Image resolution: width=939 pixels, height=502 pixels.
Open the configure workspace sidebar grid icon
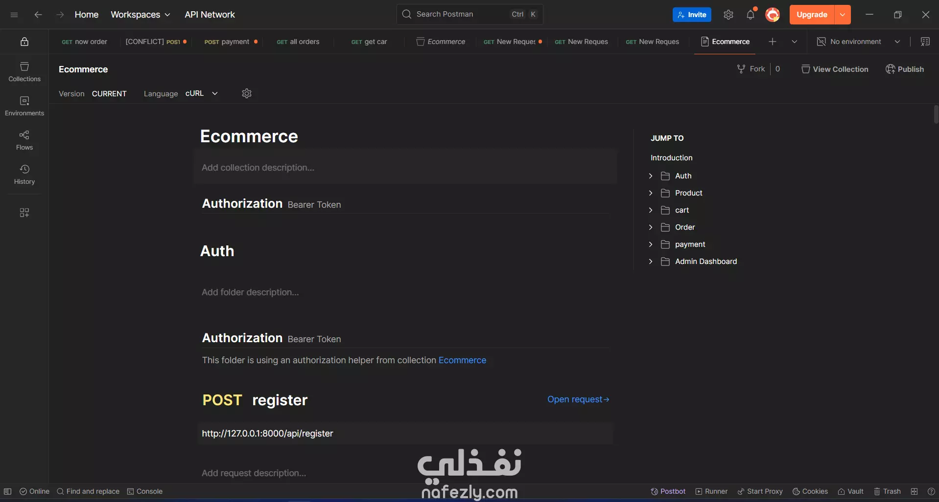tap(24, 213)
